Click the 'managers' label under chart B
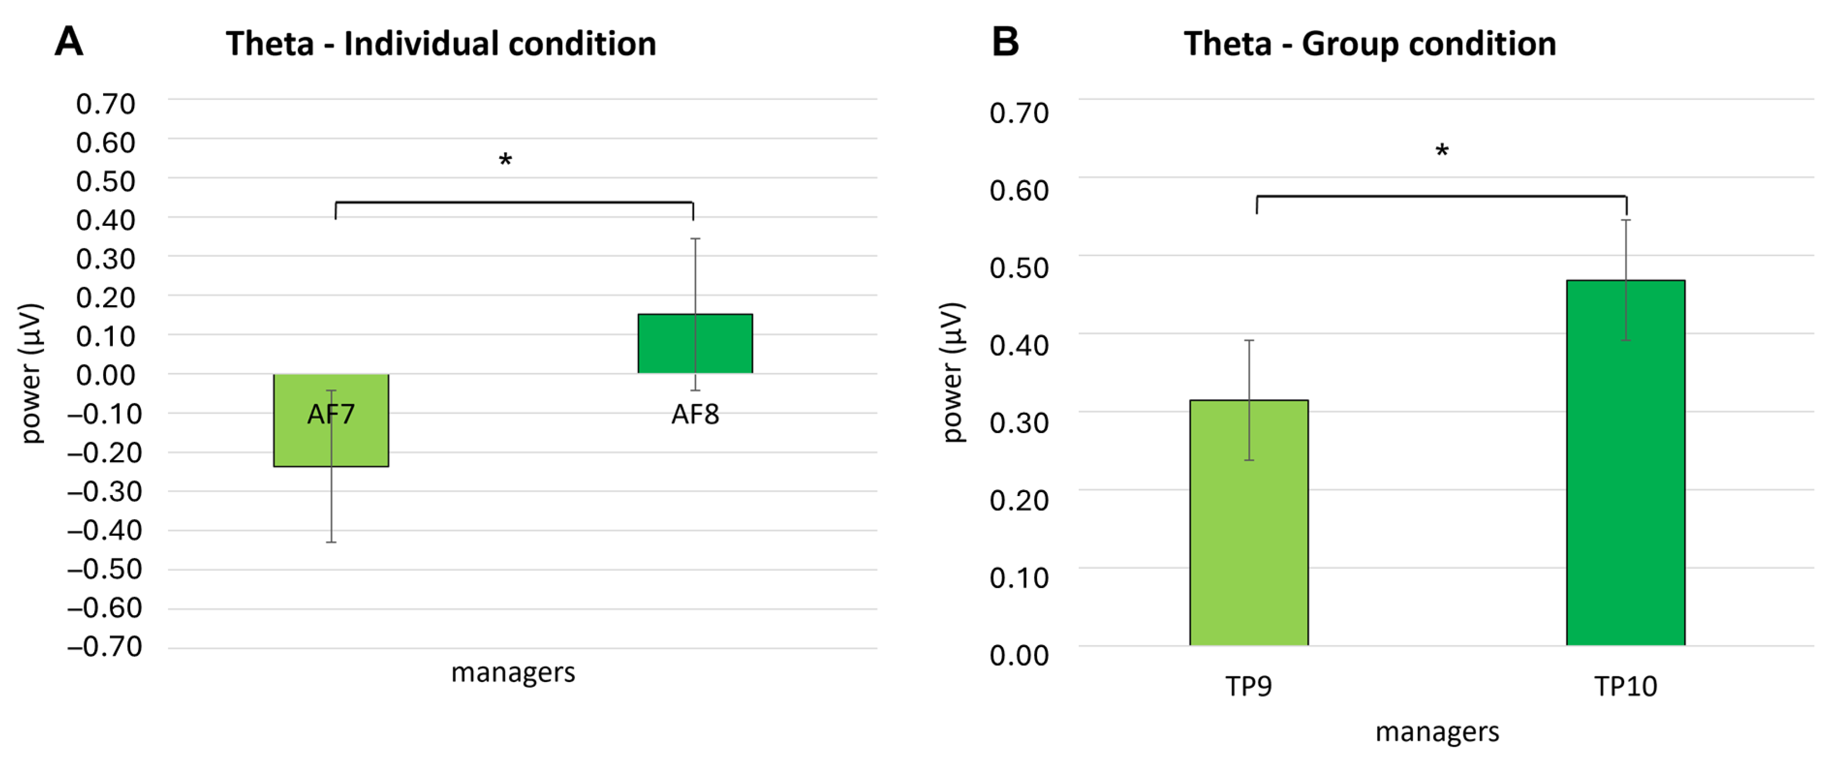The image size is (1841, 759). 1437,732
